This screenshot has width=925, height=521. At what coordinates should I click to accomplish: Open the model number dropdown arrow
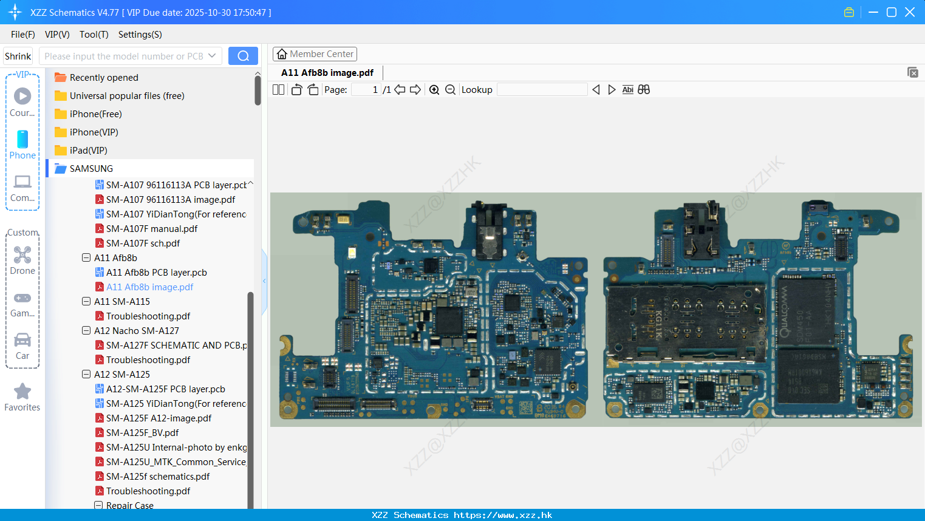(x=212, y=56)
